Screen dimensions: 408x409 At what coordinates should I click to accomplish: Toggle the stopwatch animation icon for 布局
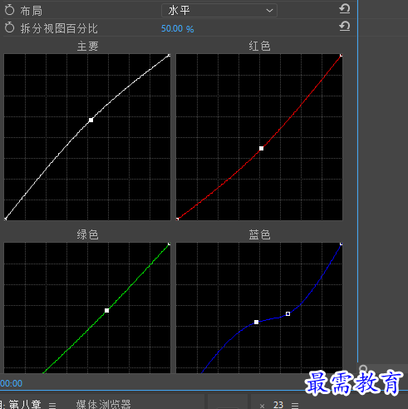click(9, 10)
